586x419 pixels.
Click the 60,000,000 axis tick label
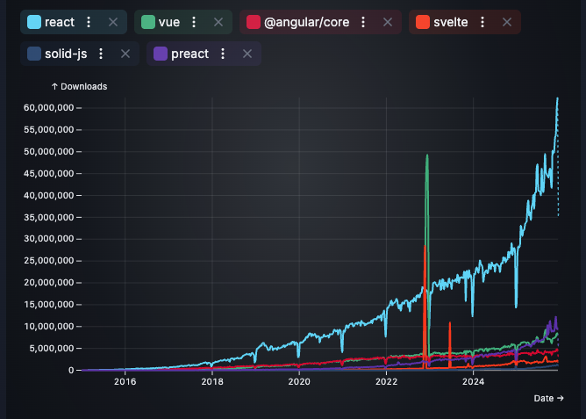pos(48,108)
